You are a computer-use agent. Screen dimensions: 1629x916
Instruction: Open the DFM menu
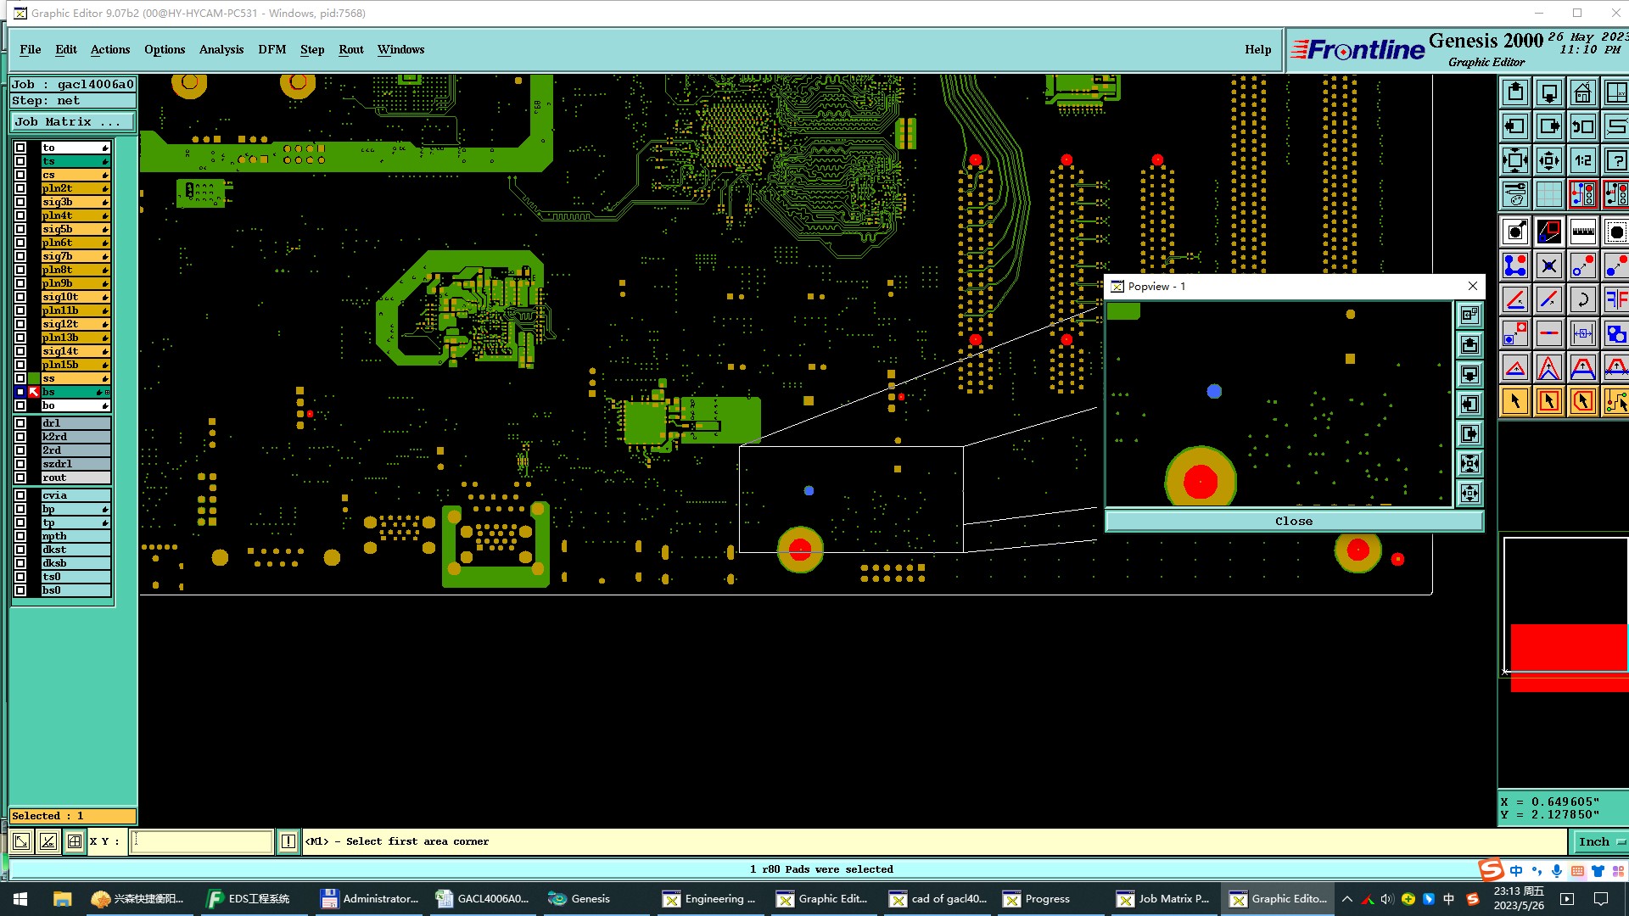coord(271,49)
